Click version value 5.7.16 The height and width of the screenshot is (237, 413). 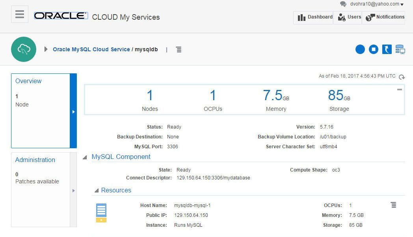pyautogui.click(x=327, y=127)
